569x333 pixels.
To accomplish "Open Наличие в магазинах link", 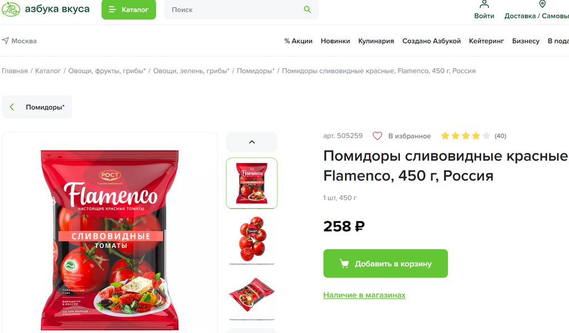I will [365, 295].
